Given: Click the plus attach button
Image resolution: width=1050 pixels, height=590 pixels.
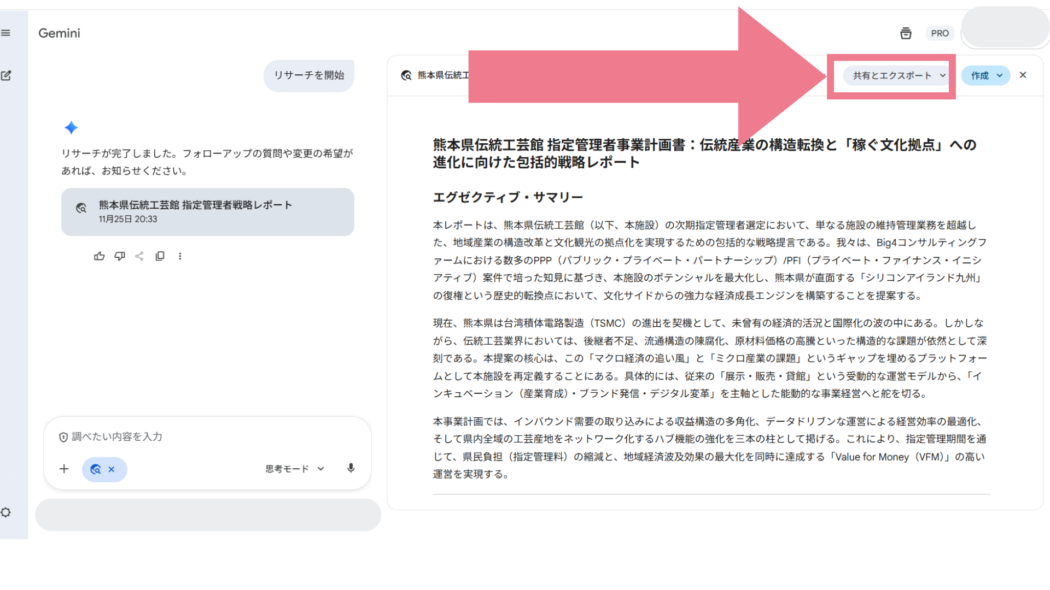Looking at the screenshot, I should click(x=64, y=469).
